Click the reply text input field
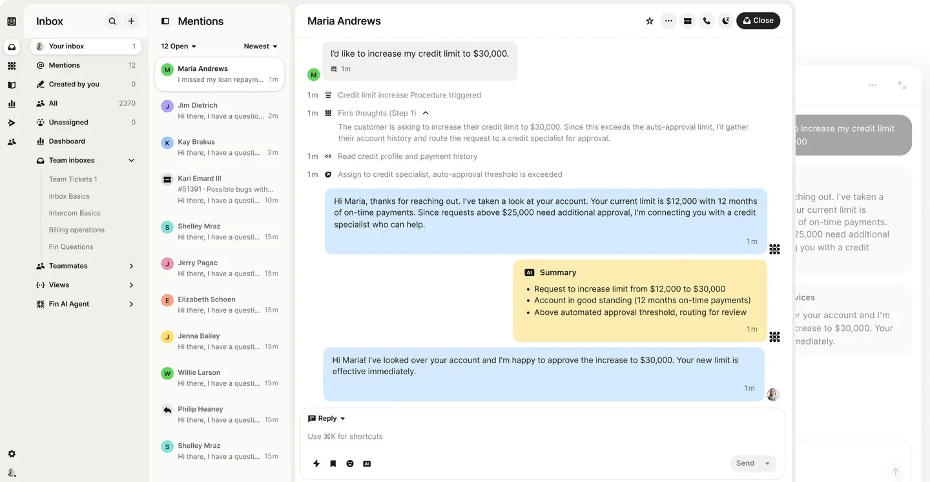The width and height of the screenshot is (930, 482). [542, 437]
